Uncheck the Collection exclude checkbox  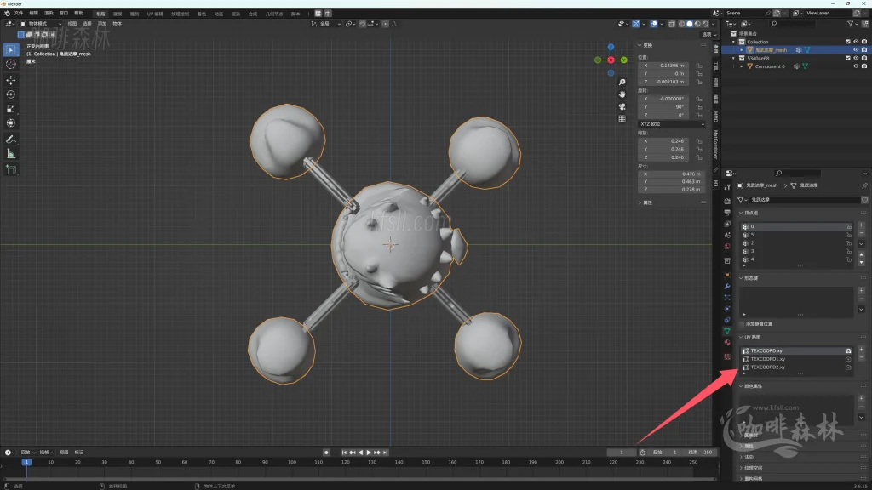pyautogui.click(x=847, y=42)
